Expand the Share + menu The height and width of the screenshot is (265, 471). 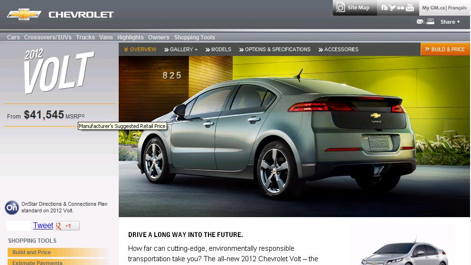(x=450, y=22)
